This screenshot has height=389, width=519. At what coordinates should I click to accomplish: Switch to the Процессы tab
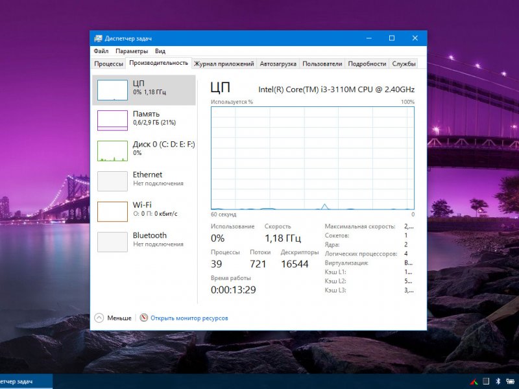pyautogui.click(x=108, y=64)
